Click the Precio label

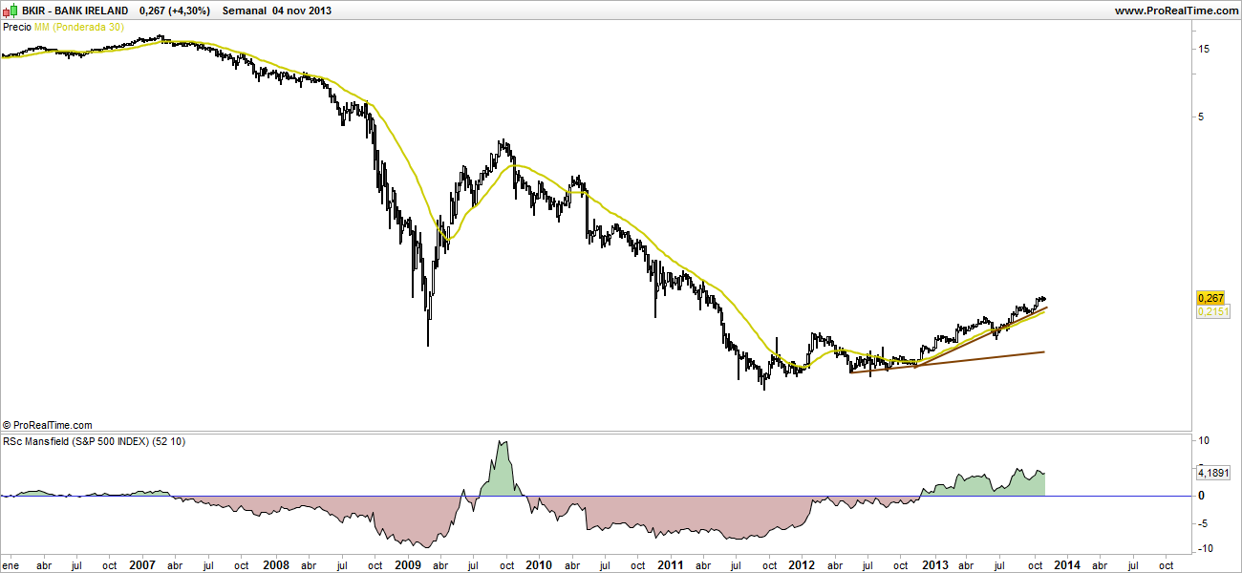pos(17,27)
